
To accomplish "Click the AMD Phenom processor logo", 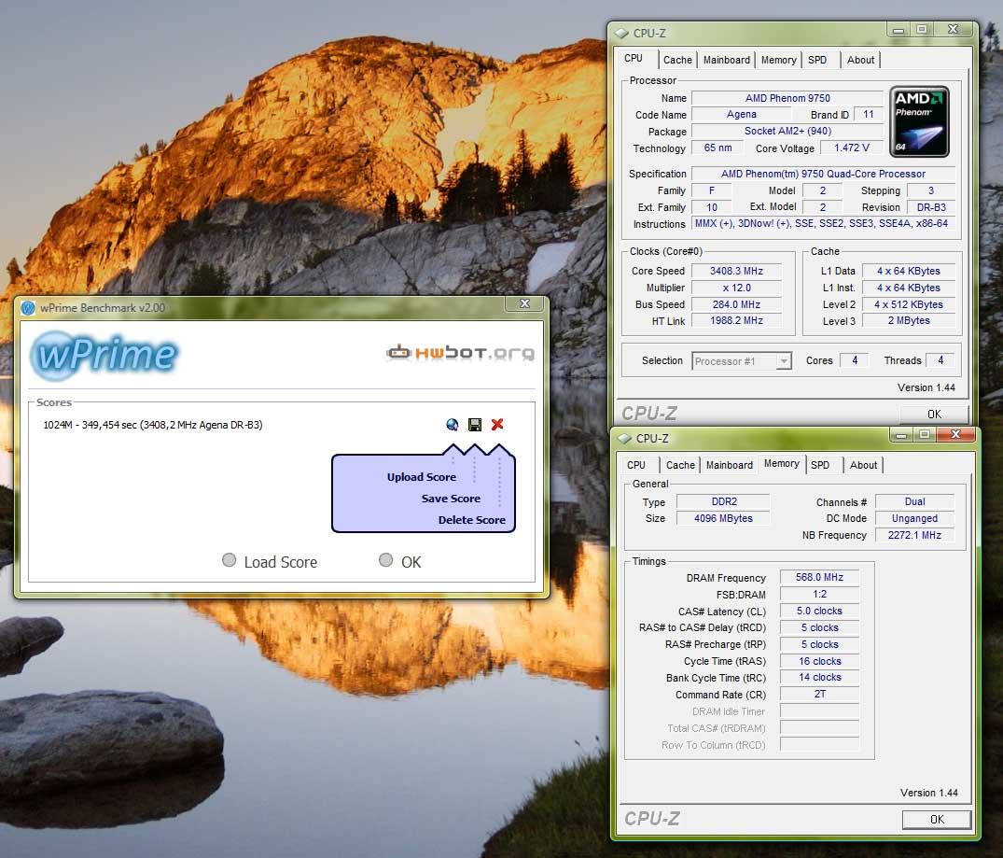I will point(919,121).
